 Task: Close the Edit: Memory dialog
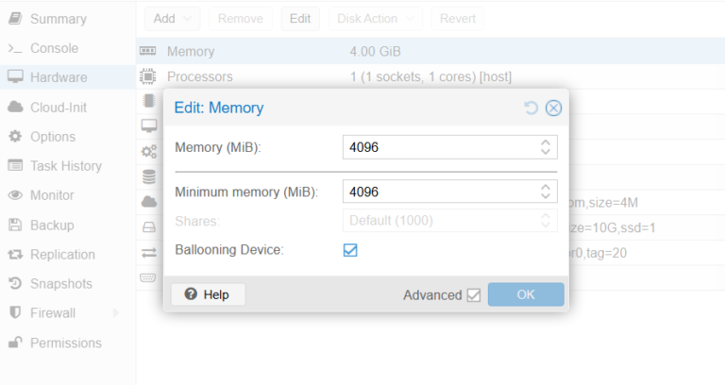[553, 108]
